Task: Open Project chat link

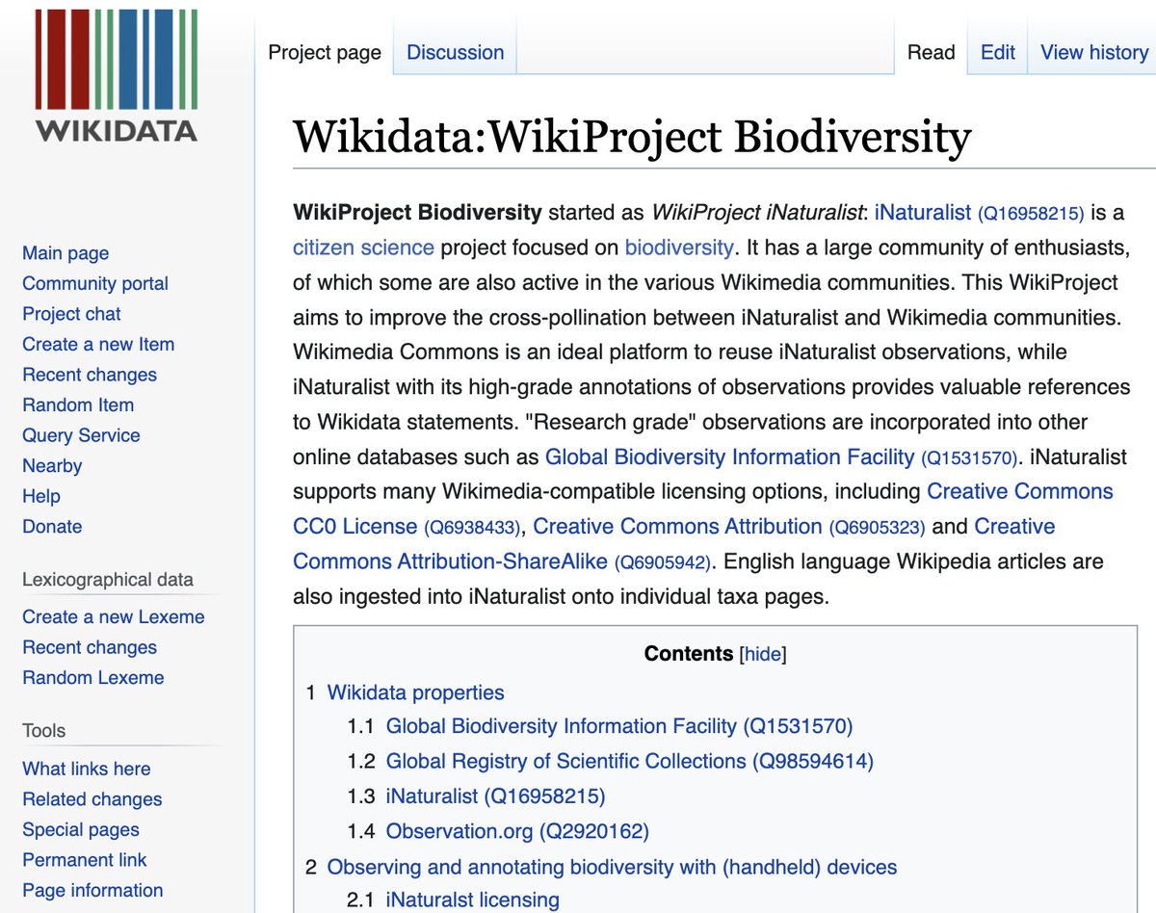Action: pos(71,314)
